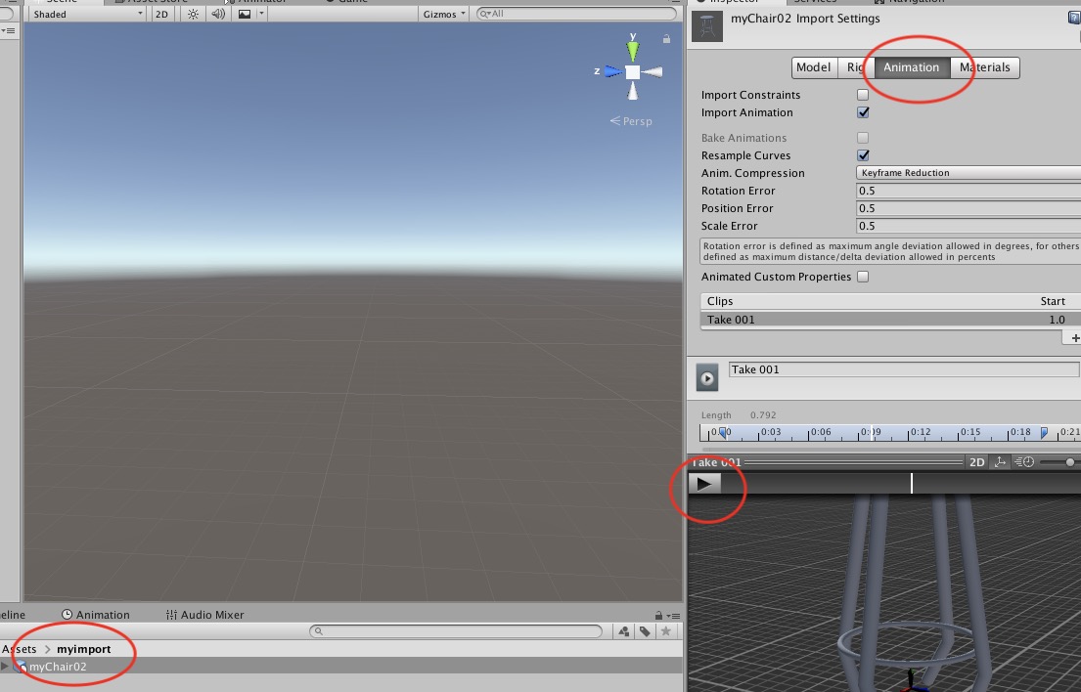
Task: Focus the Scene search All field
Action: pos(576,14)
